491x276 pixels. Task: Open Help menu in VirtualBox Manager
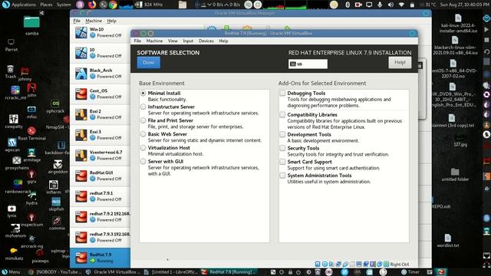(x=112, y=21)
